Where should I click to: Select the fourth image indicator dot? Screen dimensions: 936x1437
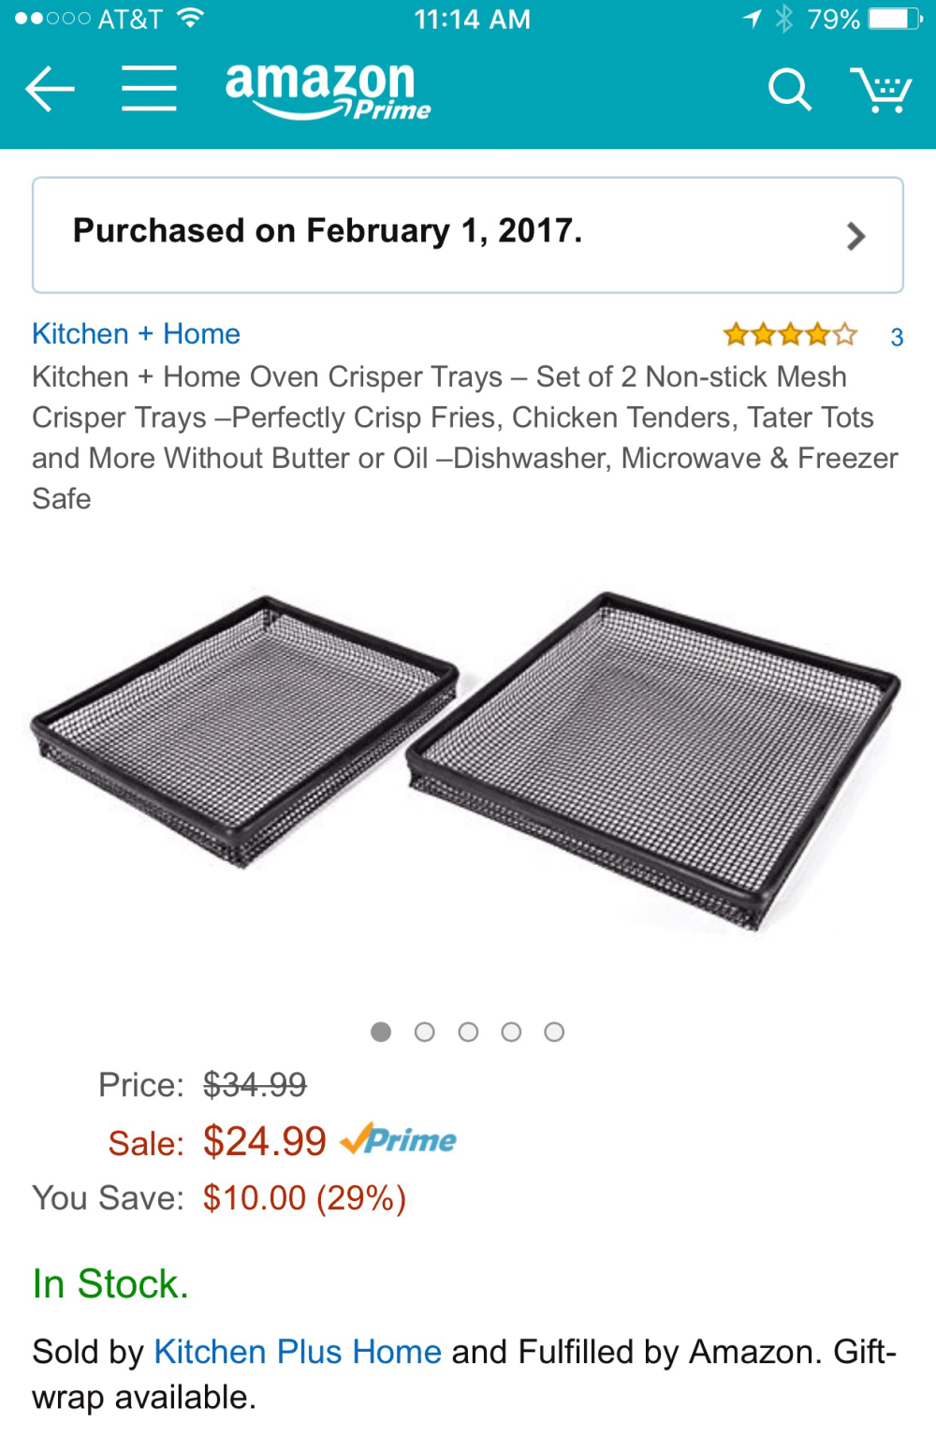coord(511,1032)
